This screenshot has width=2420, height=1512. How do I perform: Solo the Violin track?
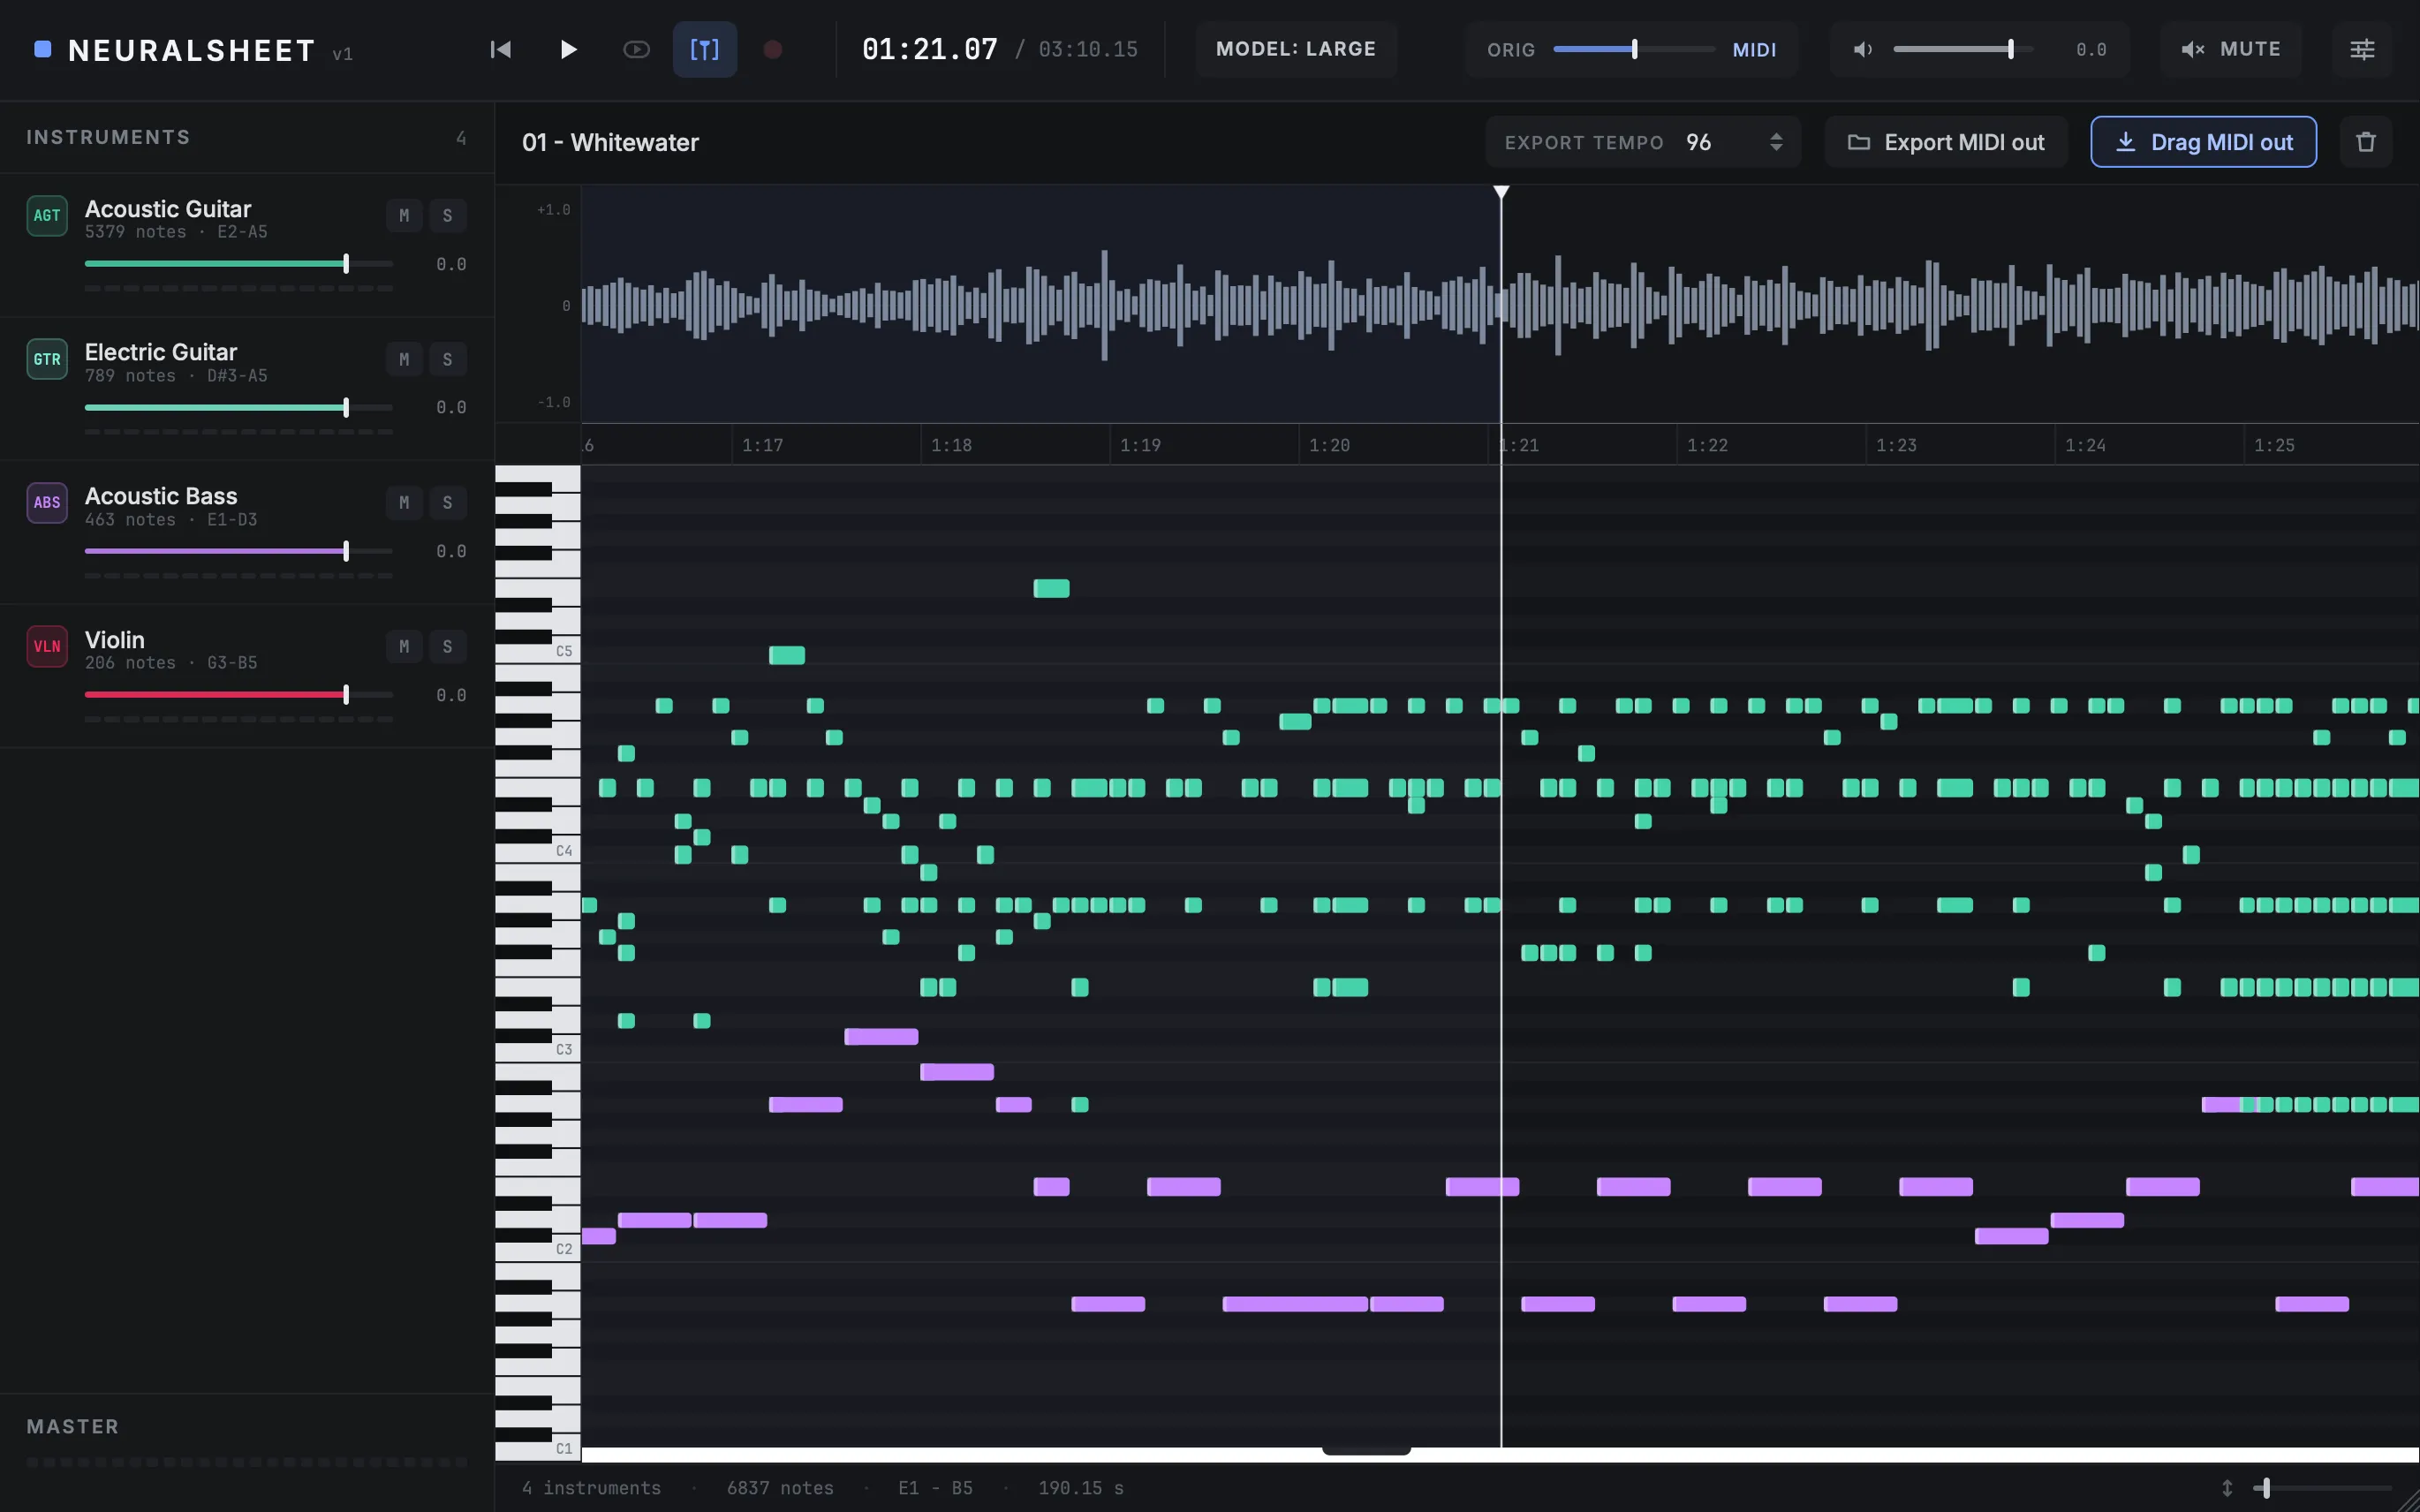[x=447, y=647]
